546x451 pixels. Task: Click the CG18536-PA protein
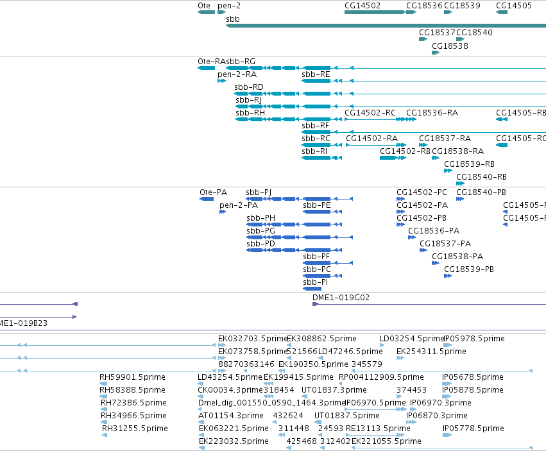(412, 237)
